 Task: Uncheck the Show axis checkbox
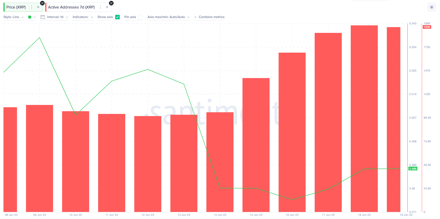tap(117, 17)
